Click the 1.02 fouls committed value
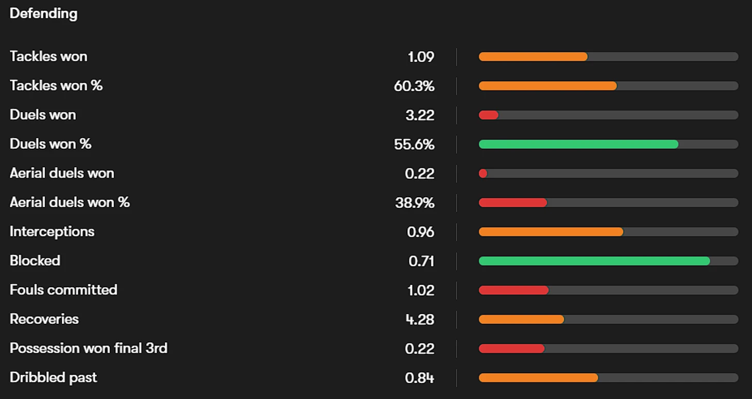This screenshot has height=399, width=752. [x=420, y=290]
